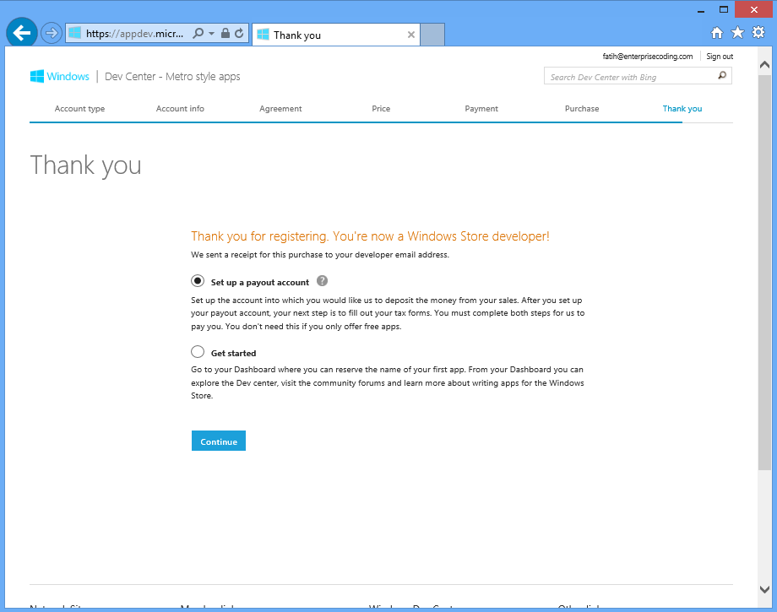Click the vertical scrollbar thumb
The height and width of the screenshot is (612, 777).
point(764,273)
